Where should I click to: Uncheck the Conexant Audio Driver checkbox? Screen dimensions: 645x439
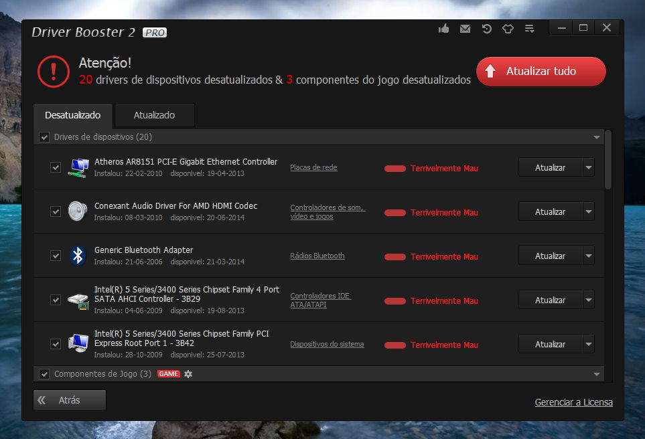[x=56, y=211]
